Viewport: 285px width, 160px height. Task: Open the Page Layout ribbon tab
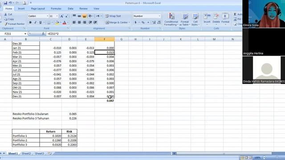click(x=38, y=8)
